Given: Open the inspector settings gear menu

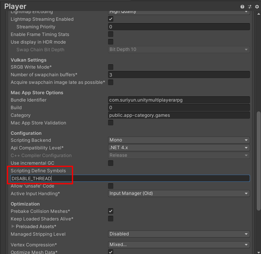Looking at the screenshot, I should (256, 6).
